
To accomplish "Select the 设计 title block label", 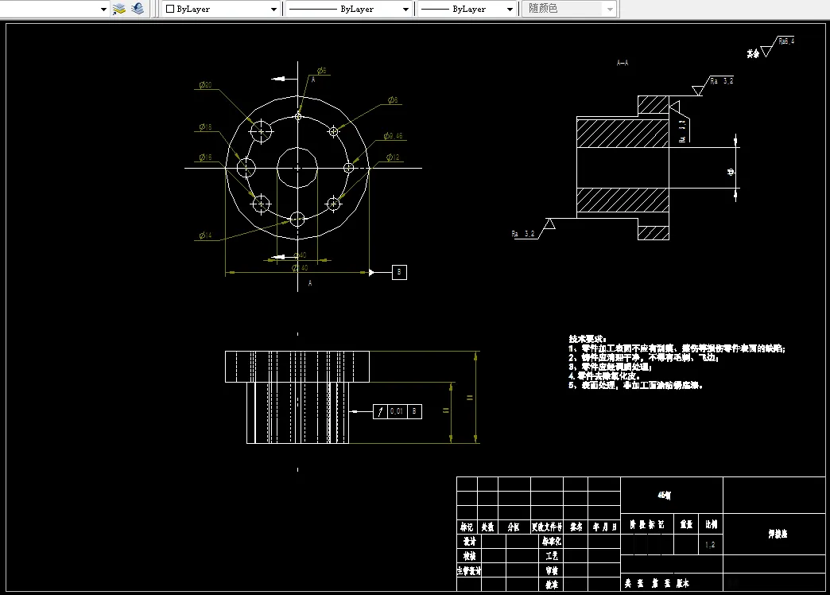I will (x=470, y=541).
